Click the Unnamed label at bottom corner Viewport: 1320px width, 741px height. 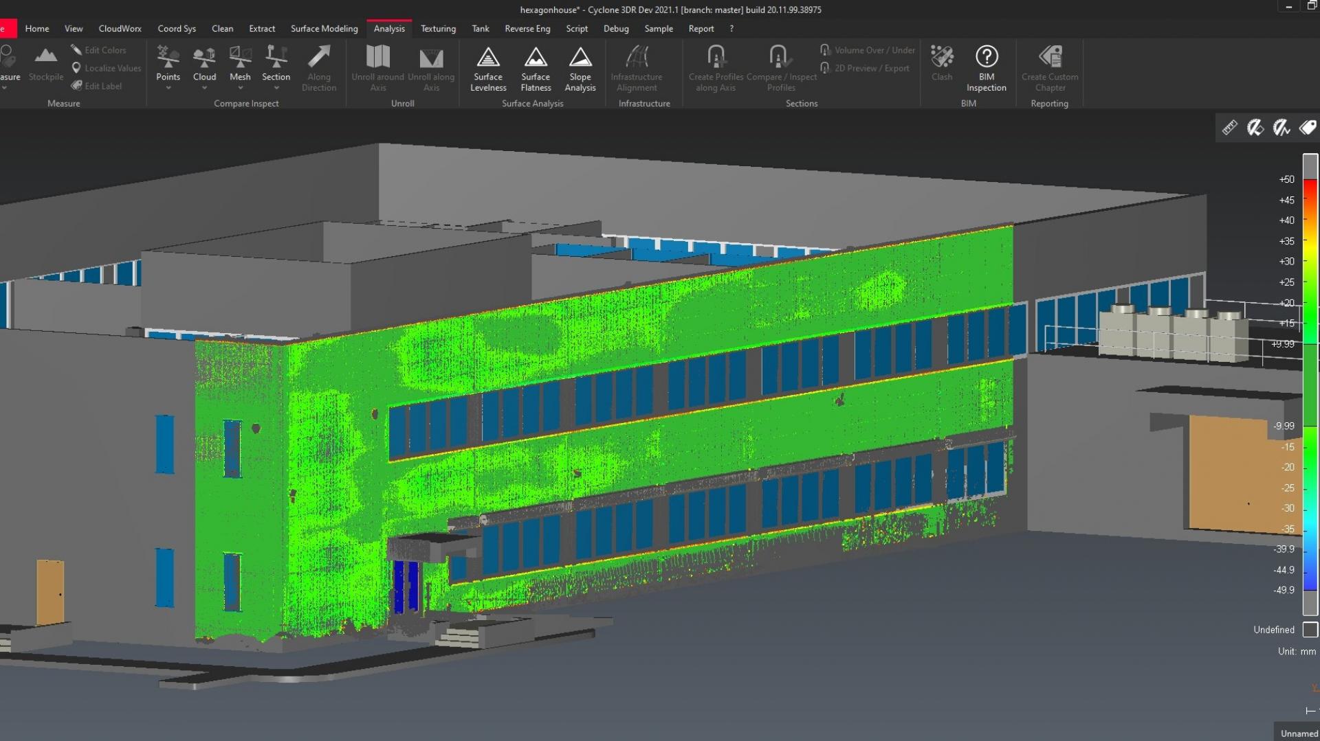1299,733
